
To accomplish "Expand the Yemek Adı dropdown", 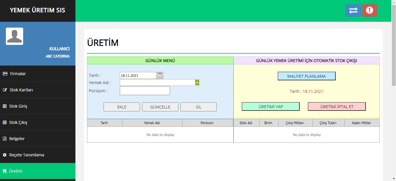I will pyautogui.click(x=197, y=83).
